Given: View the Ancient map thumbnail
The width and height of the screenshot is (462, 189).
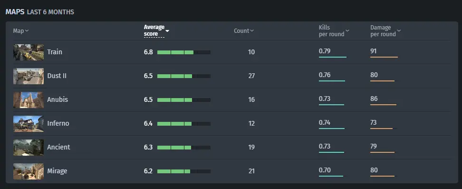Looking at the screenshot, I should [29, 148].
